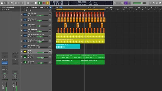Image resolution: width=162 pixels, height=91 pixels.
Task: Toggle the global tracks button
Action: coord(50,10)
